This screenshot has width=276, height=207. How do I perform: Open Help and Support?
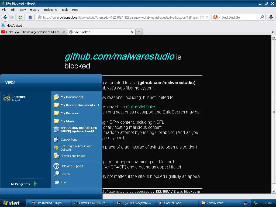coord(77,166)
